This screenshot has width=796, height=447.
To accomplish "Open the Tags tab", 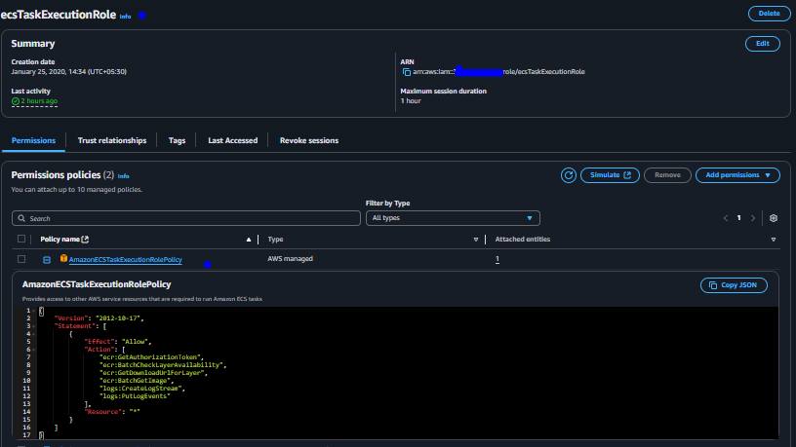I will point(177,140).
